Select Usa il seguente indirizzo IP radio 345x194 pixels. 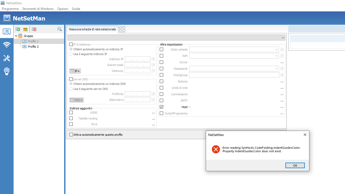pos(71,54)
